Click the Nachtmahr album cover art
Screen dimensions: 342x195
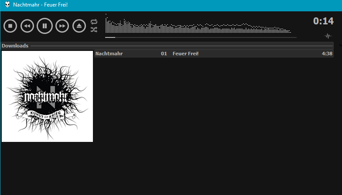point(47,97)
